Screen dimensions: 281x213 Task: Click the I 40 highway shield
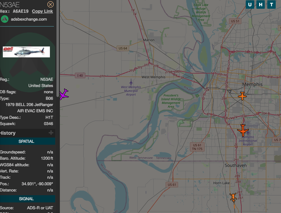click(80, 75)
